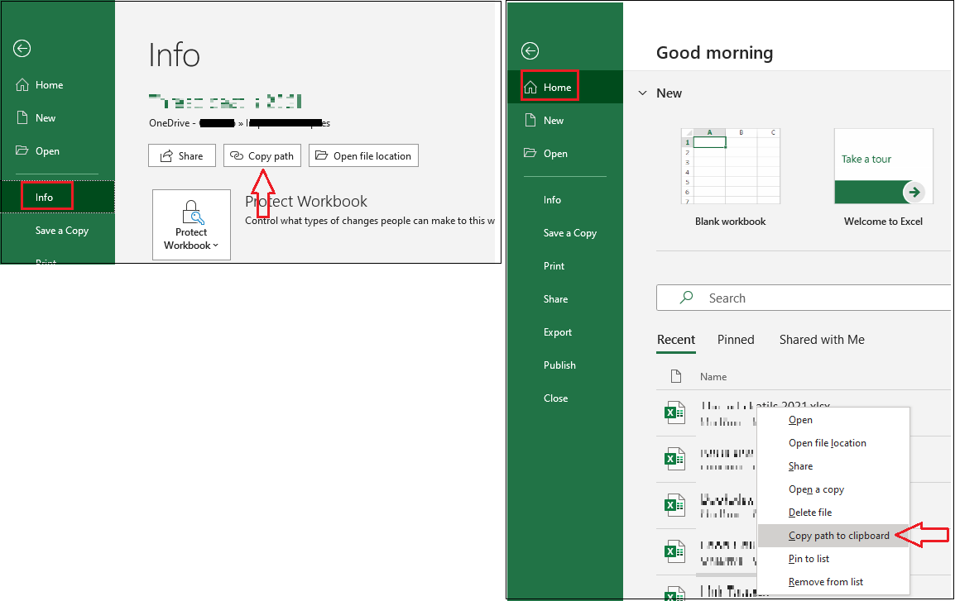Choose Share from the context menu
955x601 pixels.
point(833,466)
